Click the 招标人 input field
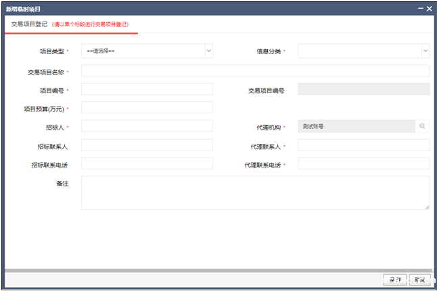This screenshot has width=437, height=291. [x=147, y=126]
